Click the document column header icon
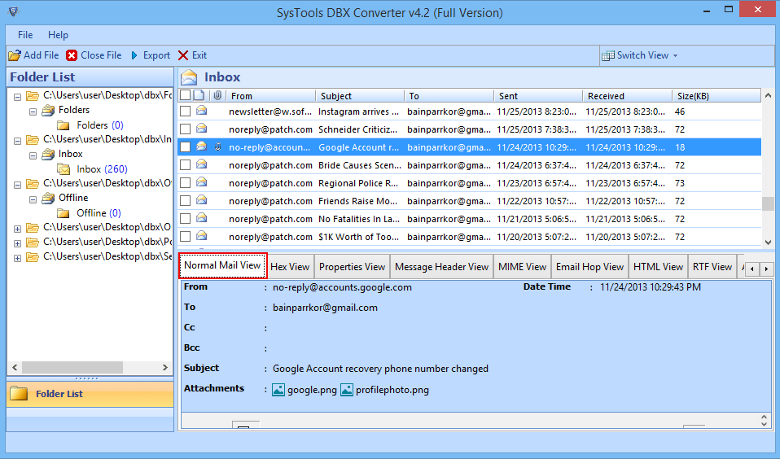The height and width of the screenshot is (459, 780). pos(199,95)
